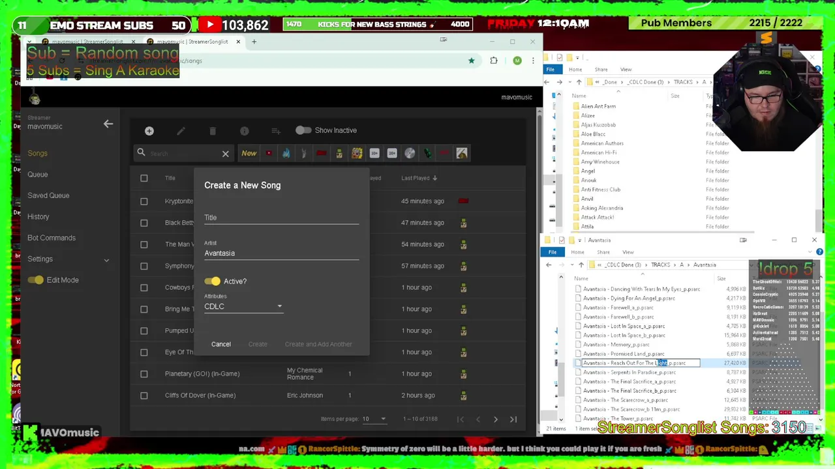Screen dimensions: 835x469
Task: Jump to last page of songs list
Action: [513, 419]
